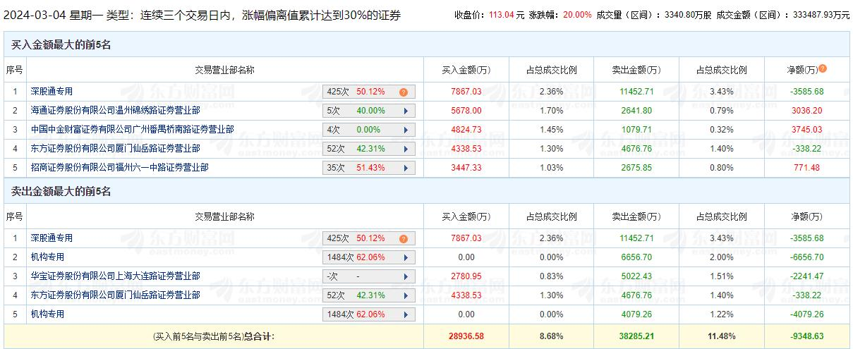Click blue arrow in 中国中金财富 4次 badge

click(406, 130)
